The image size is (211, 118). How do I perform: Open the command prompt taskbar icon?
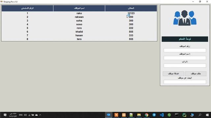(x=177, y=115)
